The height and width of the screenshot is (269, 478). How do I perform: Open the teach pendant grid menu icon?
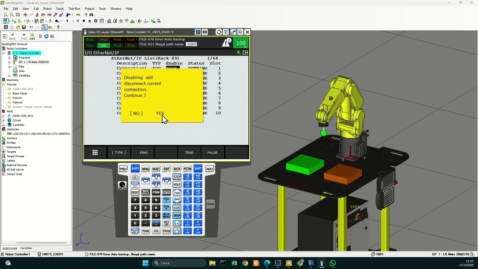[95, 152]
